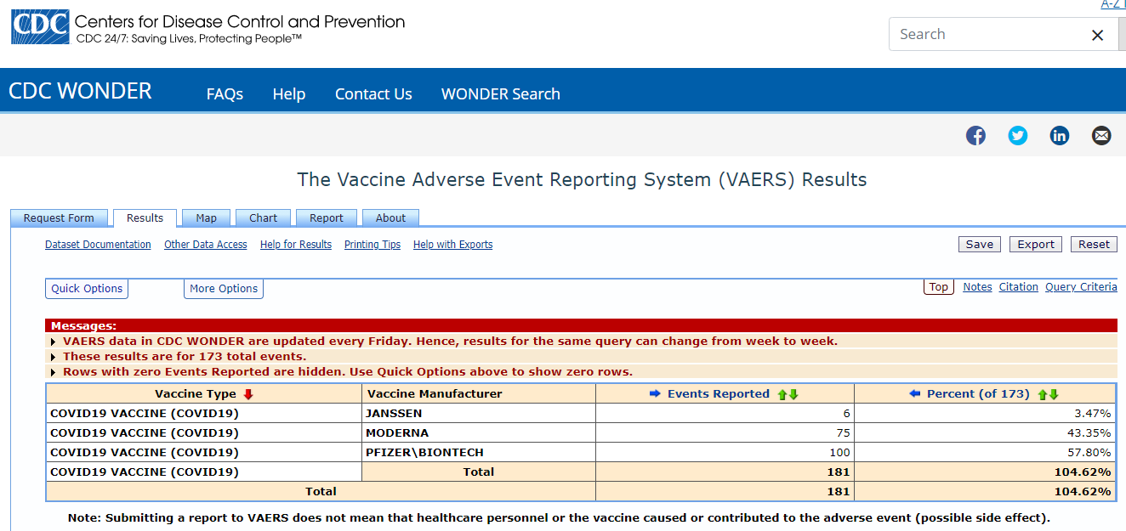Select the JANSSEN manufacturer cell
Viewport: 1126px width, 531px height.
[x=479, y=414]
